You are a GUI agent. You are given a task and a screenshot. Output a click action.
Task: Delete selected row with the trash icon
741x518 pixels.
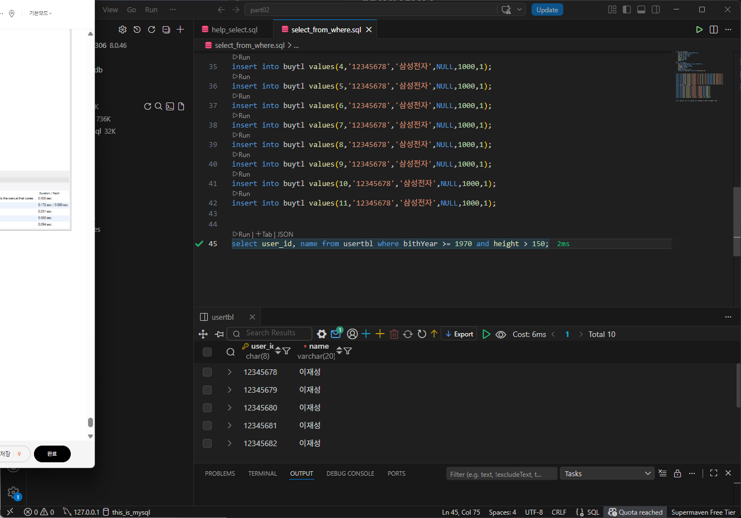[x=394, y=334]
